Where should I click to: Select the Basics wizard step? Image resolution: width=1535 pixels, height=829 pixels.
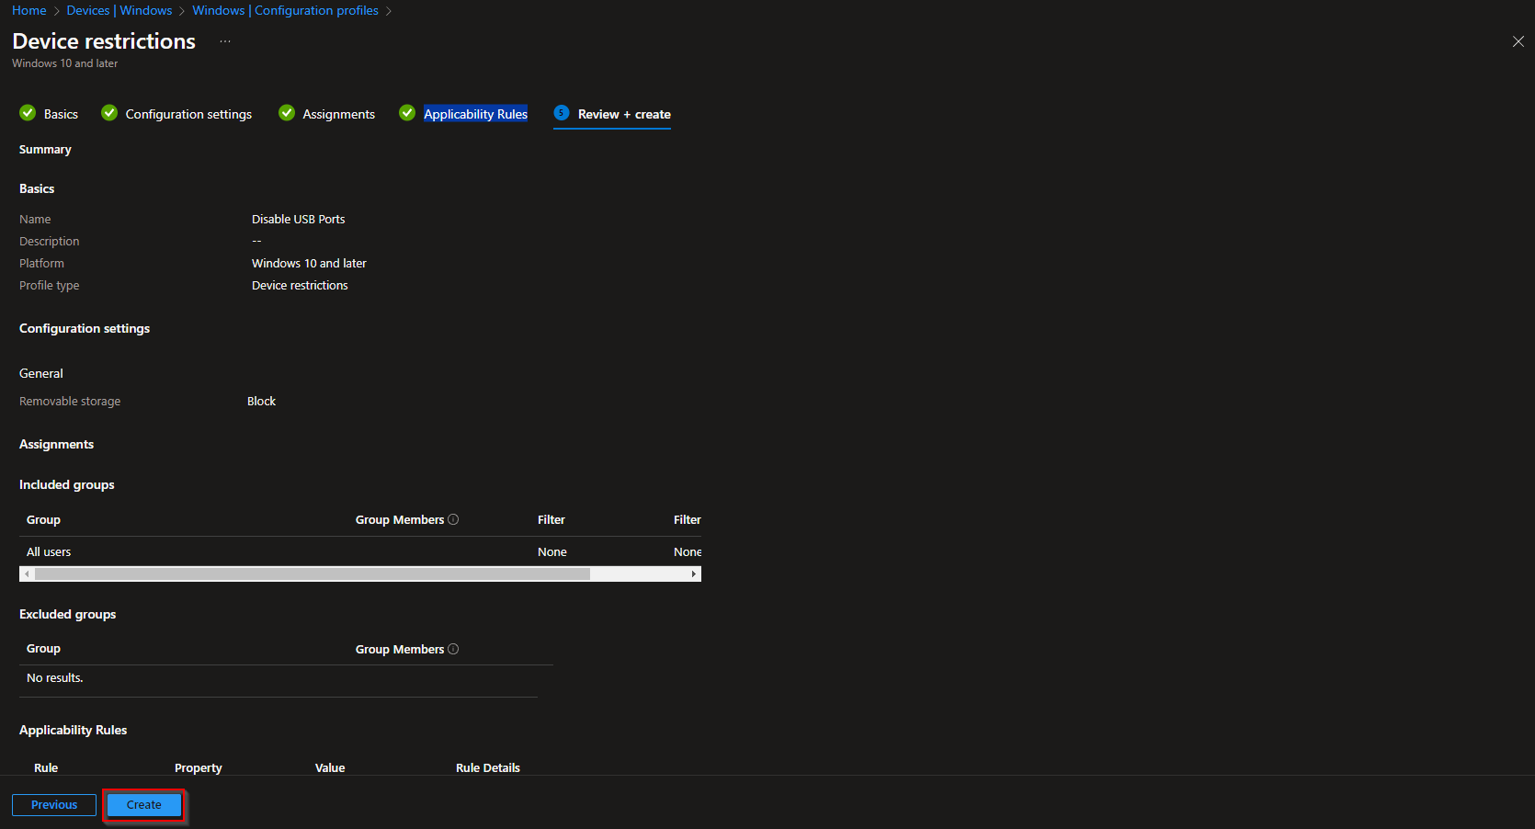click(61, 113)
